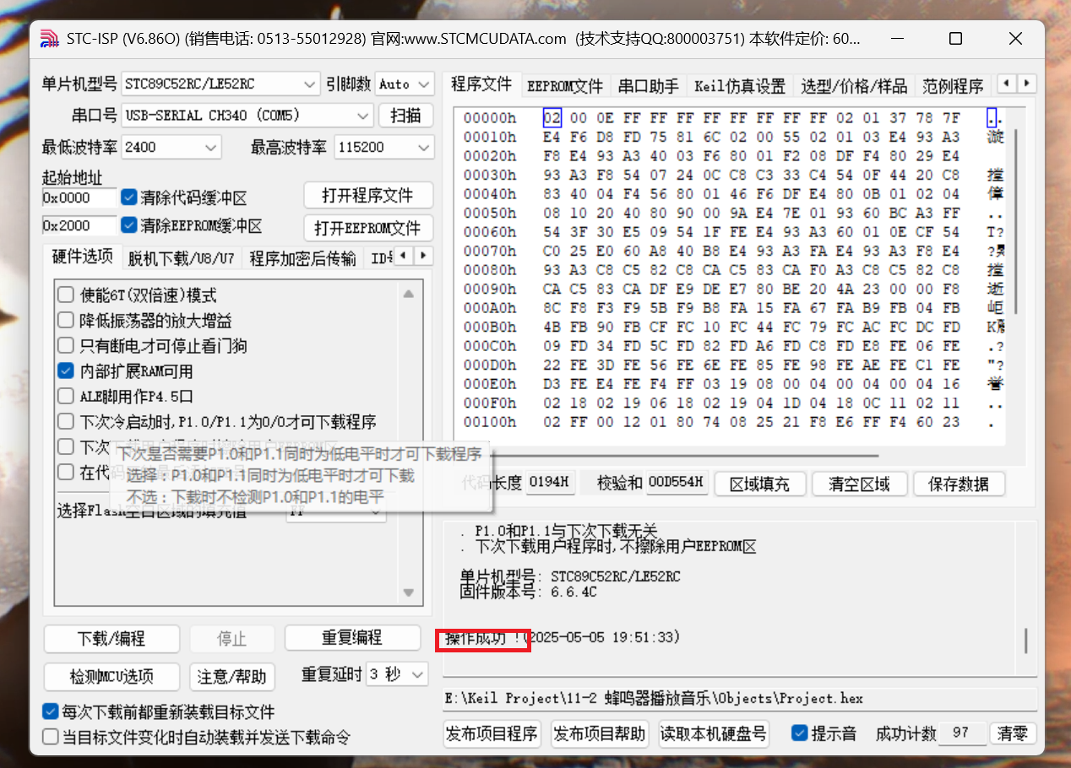Click start address 0x0000 field
Viewport: 1071px width, 768px height.
pyautogui.click(x=79, y=197)
